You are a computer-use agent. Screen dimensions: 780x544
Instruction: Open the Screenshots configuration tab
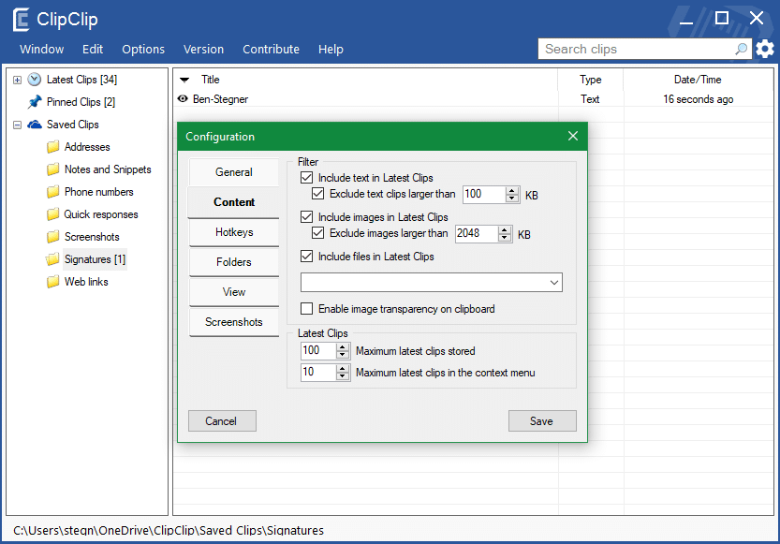pyautogui.click(x=234, y=322)
